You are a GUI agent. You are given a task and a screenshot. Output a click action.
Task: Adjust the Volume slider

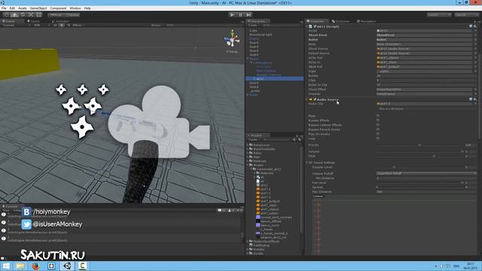tap(419, 151)
